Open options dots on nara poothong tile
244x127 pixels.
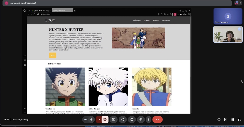point(239,29)
